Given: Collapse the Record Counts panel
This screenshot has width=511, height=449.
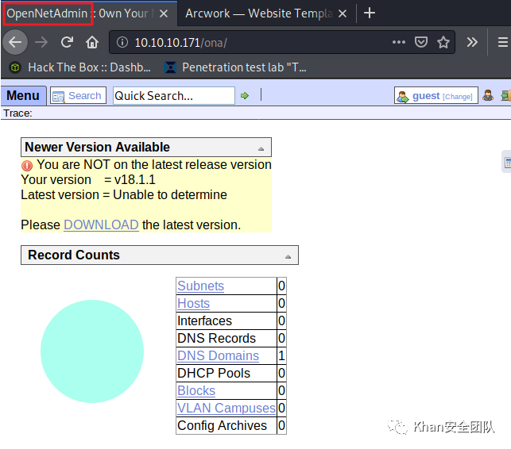Looking at the screenshot, I should [288, 257].
